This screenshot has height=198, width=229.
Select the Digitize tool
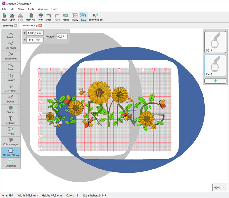coord(11,98)
